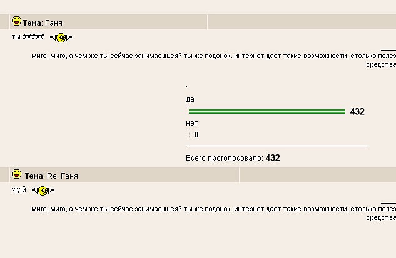Click the small 'нет' poll result bar
This screenshot has width=396, height=258.
189,135
